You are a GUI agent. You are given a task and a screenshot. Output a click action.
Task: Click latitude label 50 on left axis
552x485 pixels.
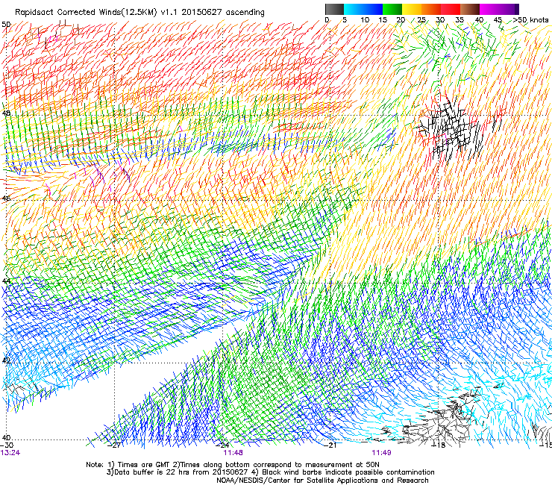point(6,25)
